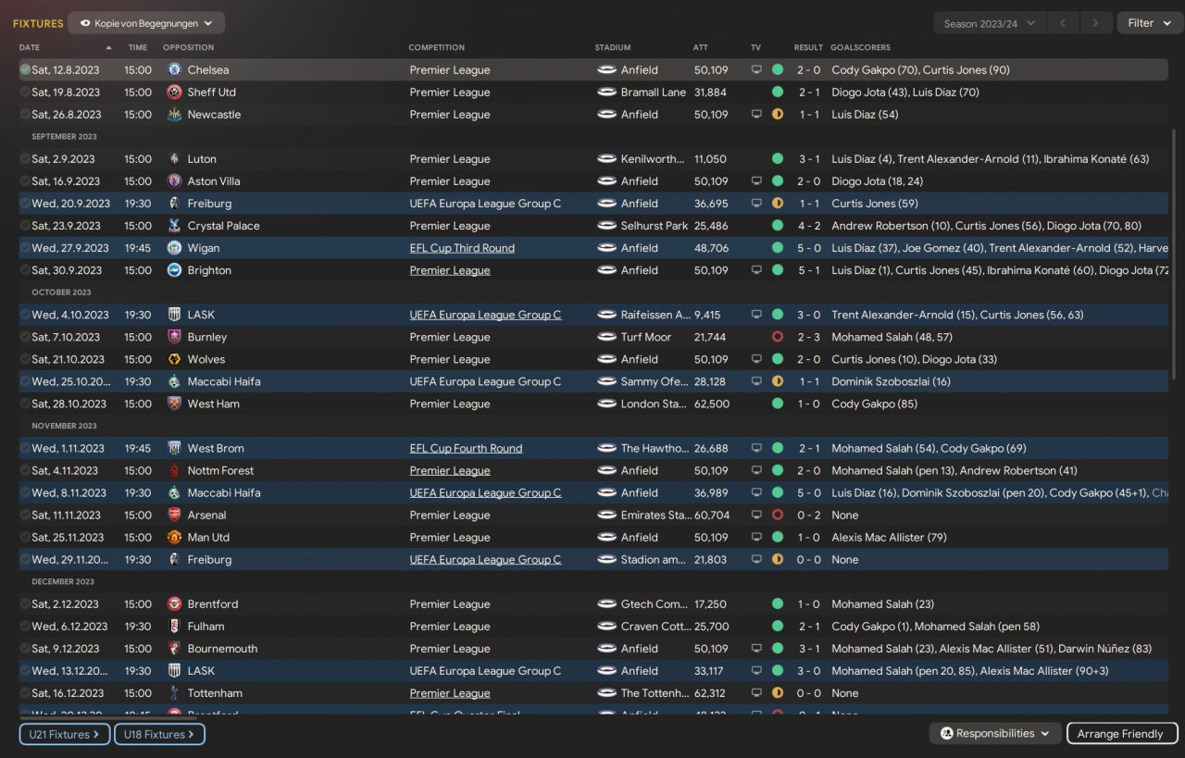Toggle the tick on Crystal Palace fixture
The width and height of the screenshot is (1185, 758).
click(x=25, y=225)
